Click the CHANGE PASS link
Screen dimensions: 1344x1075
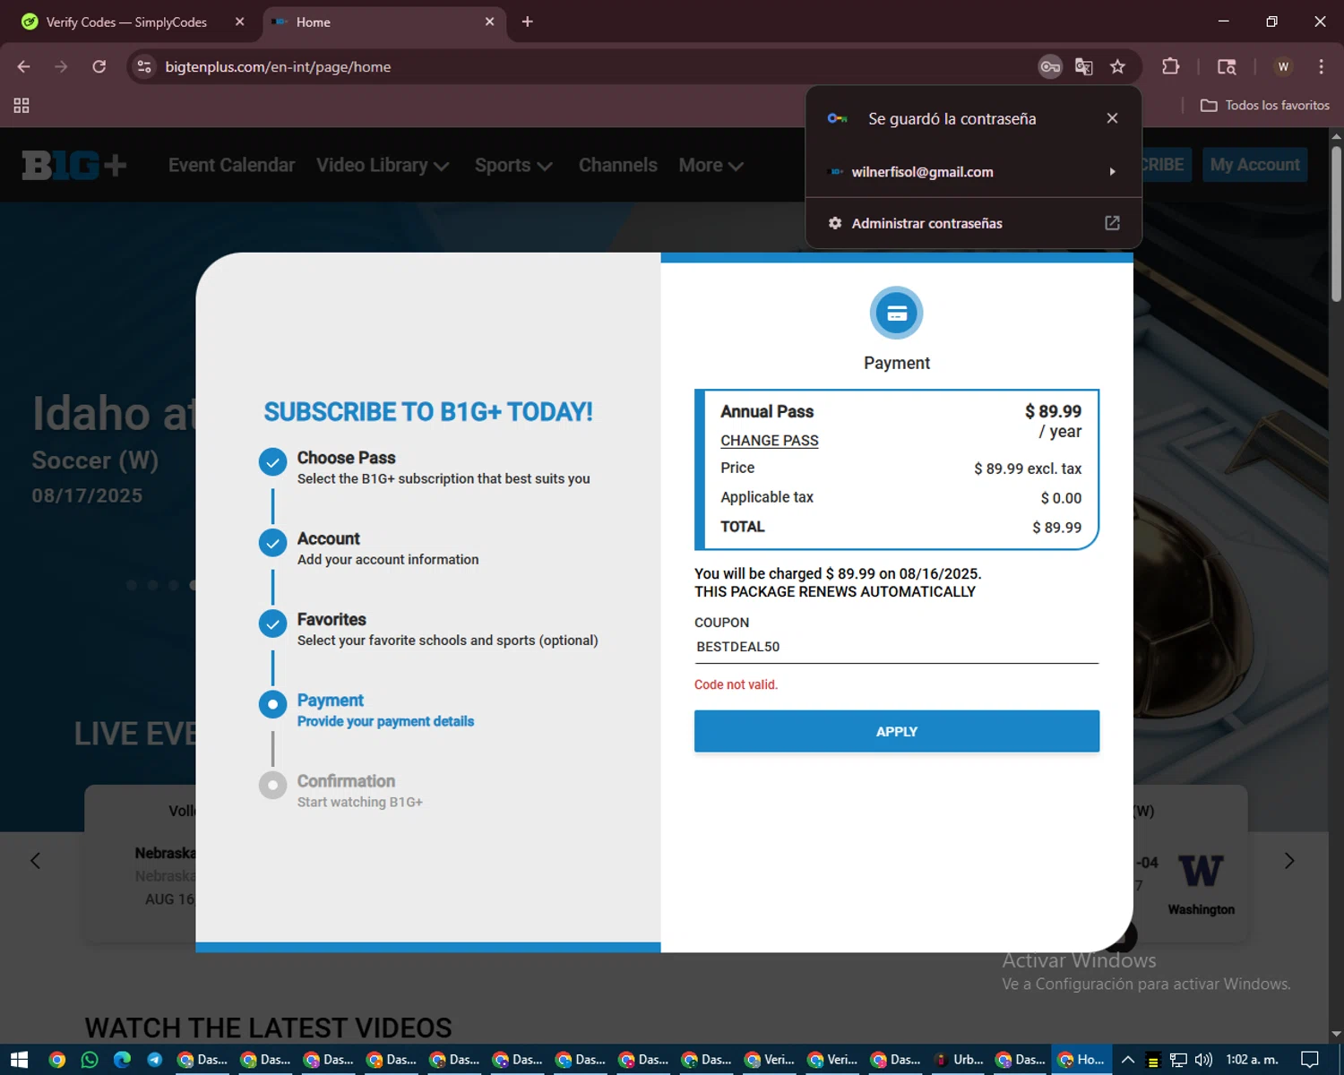770,441
